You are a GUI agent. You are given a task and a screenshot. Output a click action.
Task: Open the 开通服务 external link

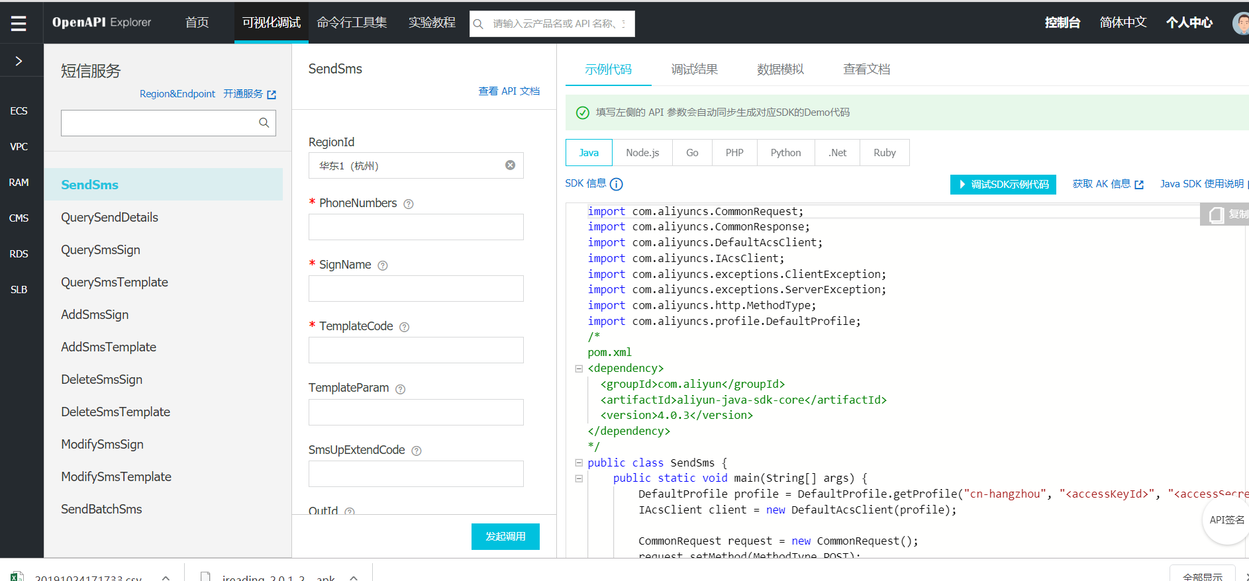(250, 94)
